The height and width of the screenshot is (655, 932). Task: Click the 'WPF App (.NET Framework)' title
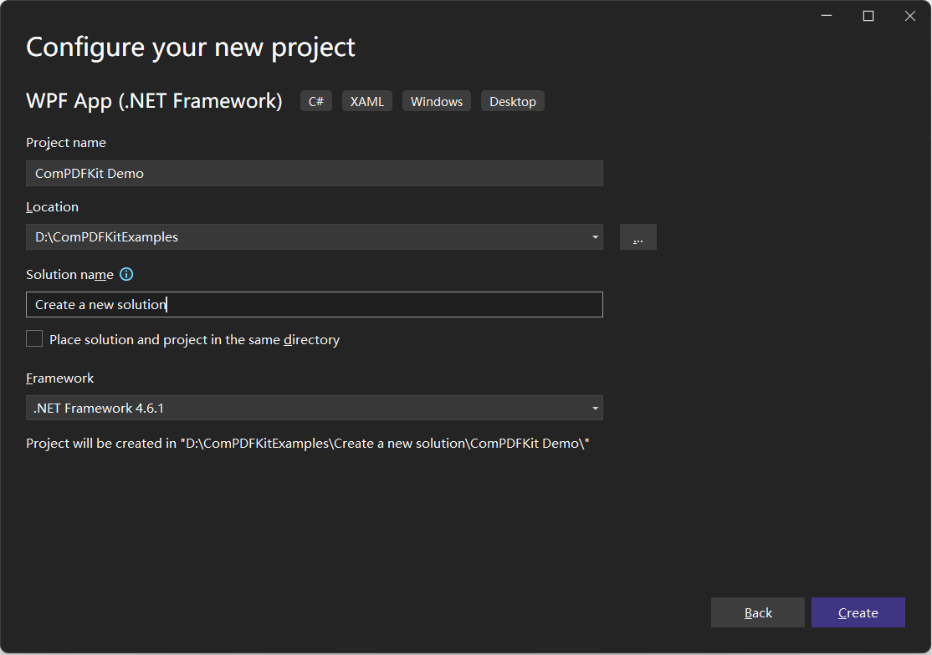154,101
